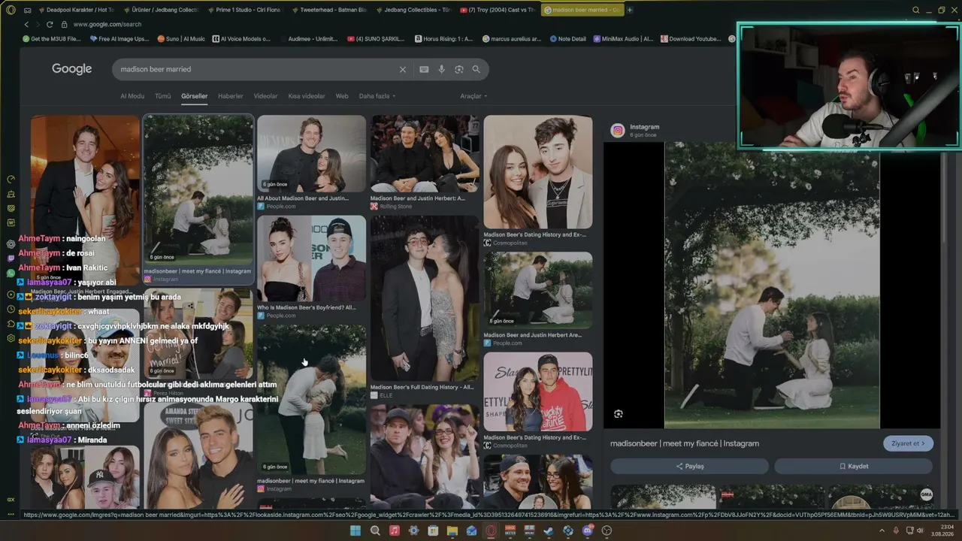Open the ELLE Full Dating History result
Screen dimensions: 962x541
click(x=425, y=307)
